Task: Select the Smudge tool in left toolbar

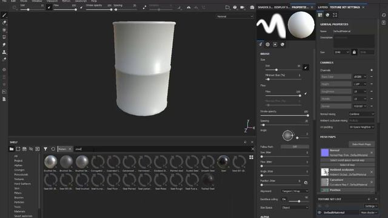Action: (x=4, y=45)
